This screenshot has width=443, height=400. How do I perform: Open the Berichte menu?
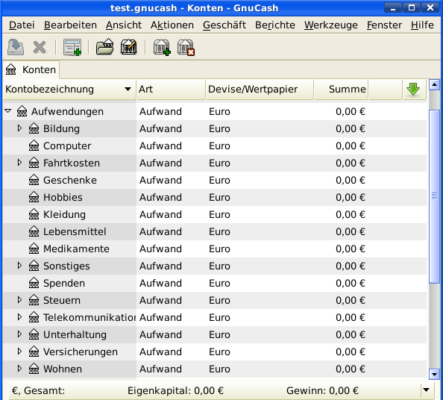(275, 25)
